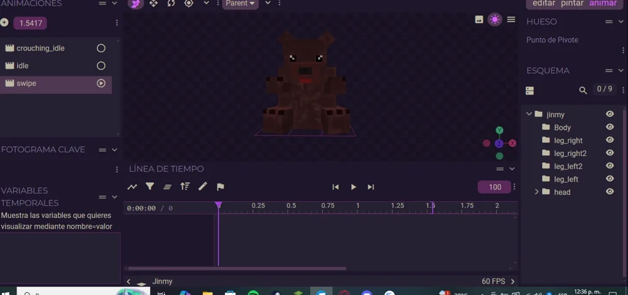Add a new animation with plus icon
Viewport: 628px width, 295px height.
point(4,23)
